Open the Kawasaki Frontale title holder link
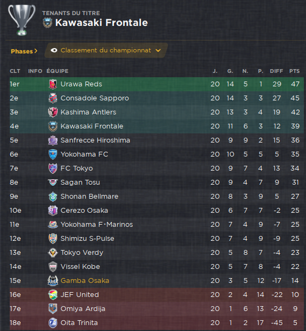This screenshot has width=306, height=331. point(101,23)
